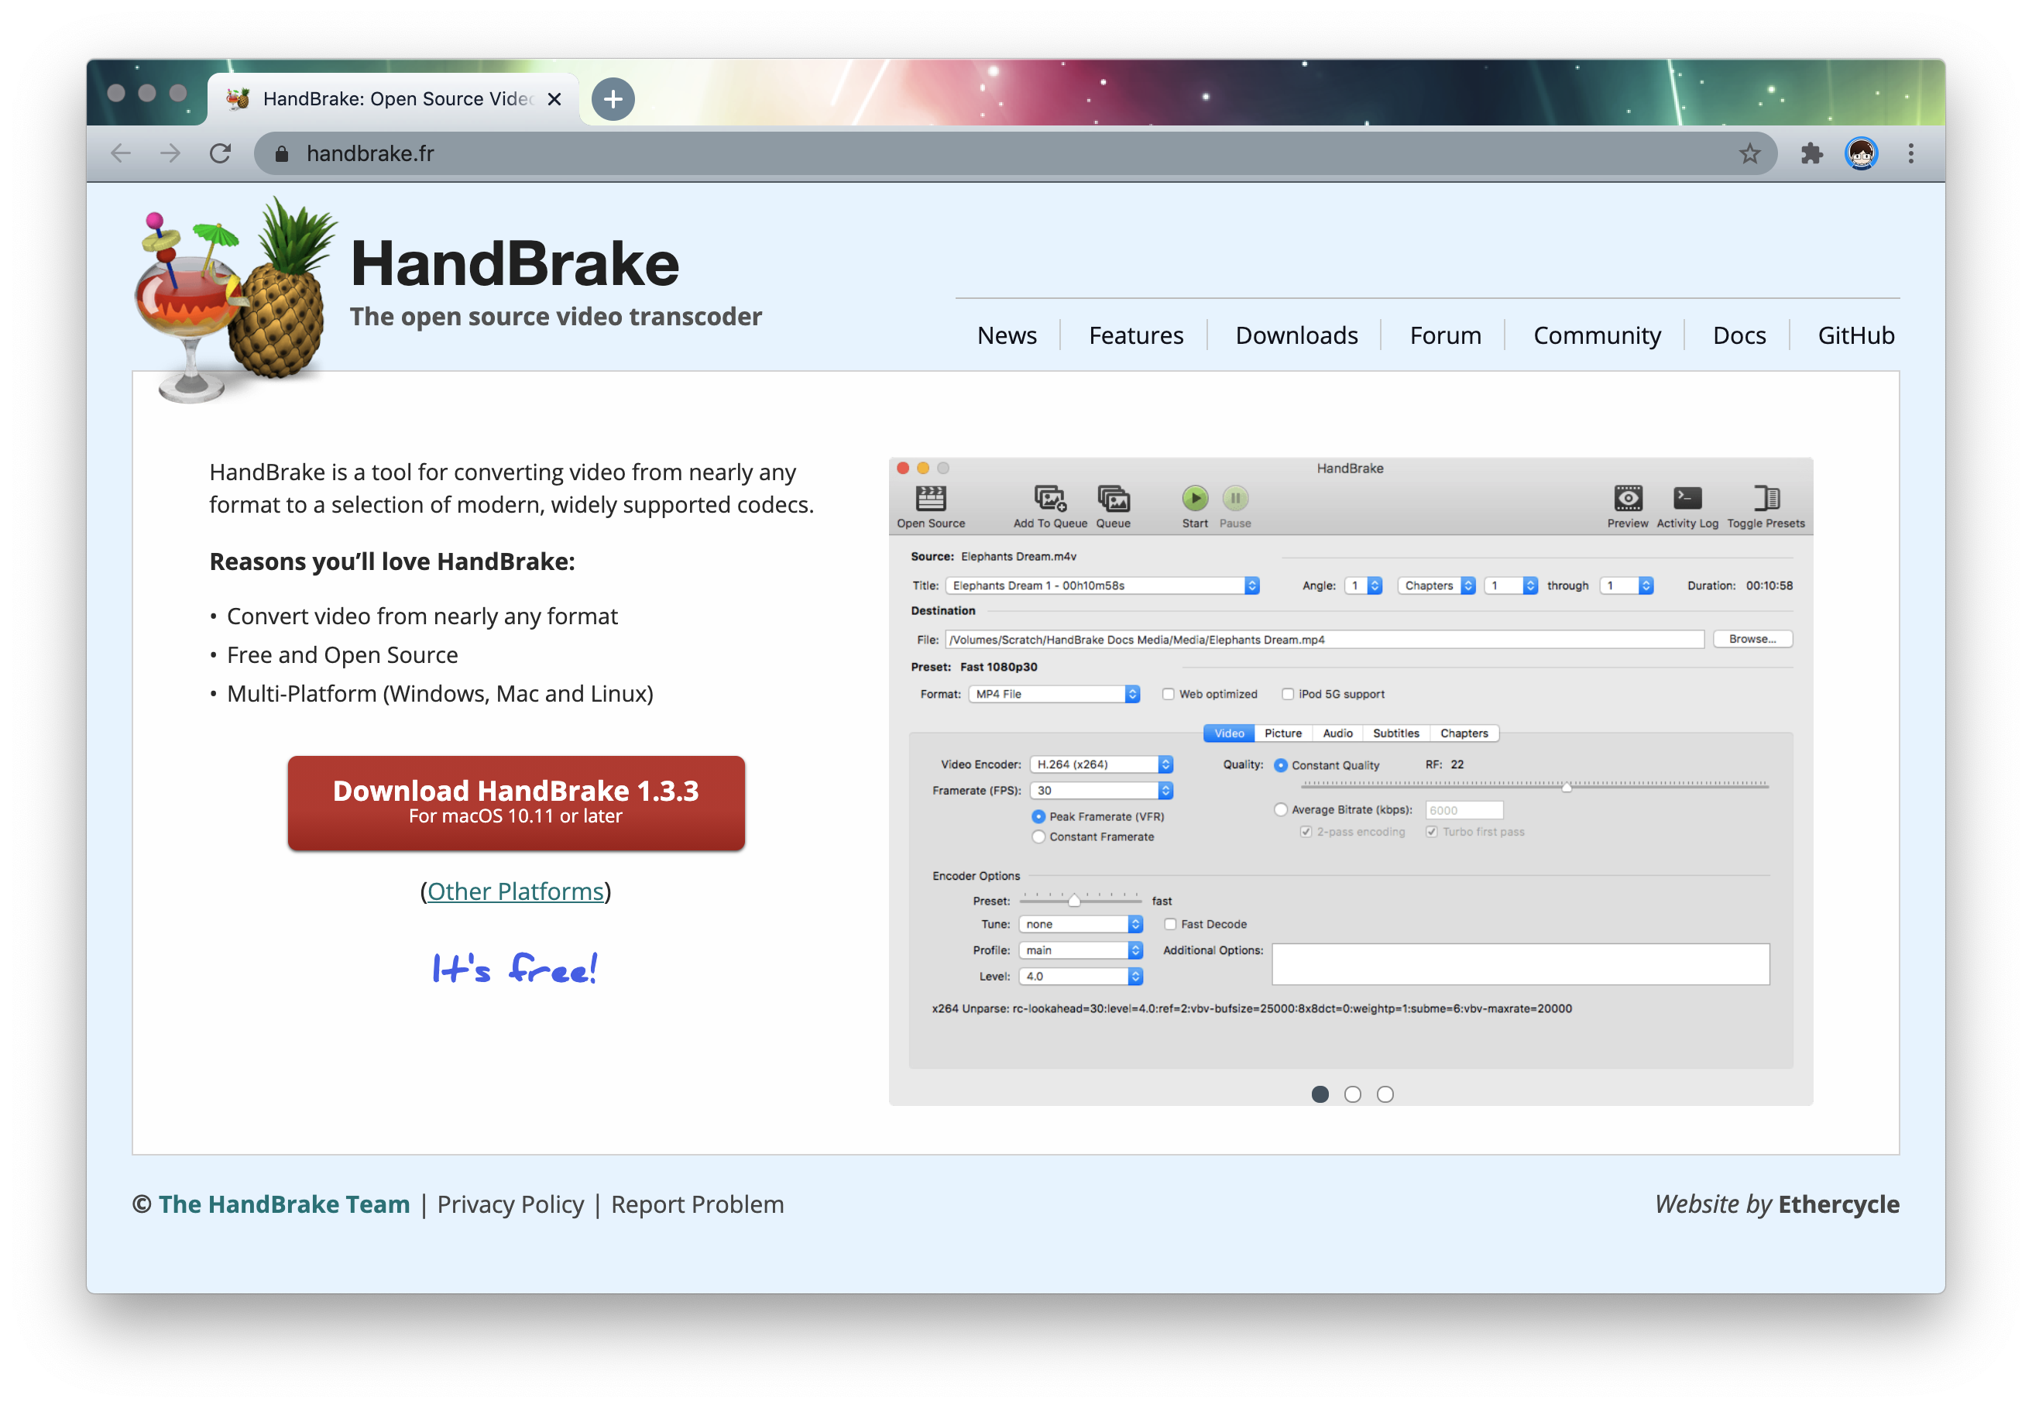Click the handbrake.fr address bar
This screenshot has height=1408, width=2032.
pos(1014,153)
